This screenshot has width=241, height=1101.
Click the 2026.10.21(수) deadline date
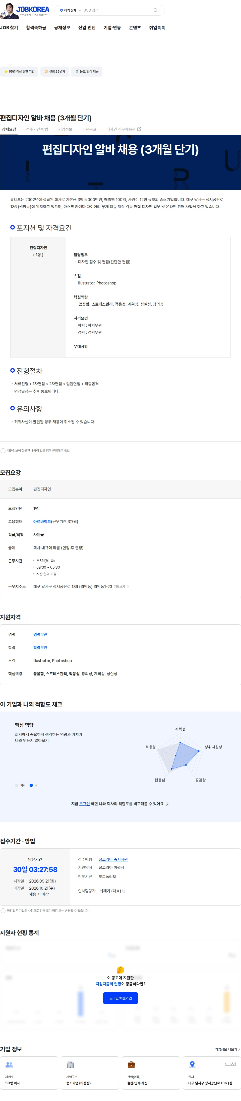pyautogui.click(x=42, y=888)
